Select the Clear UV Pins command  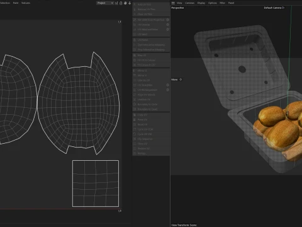(x=151, y=14)
